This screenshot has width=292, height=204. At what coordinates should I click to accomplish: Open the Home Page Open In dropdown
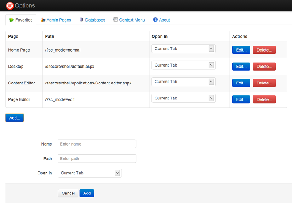[x=184, y=49]
